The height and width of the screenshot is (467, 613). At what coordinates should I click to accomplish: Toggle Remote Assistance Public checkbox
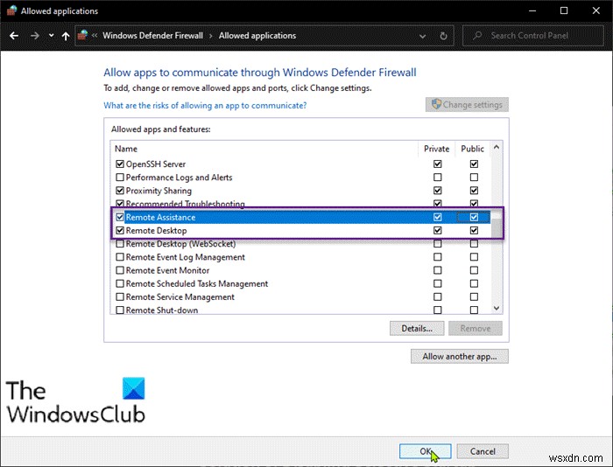point(474,217)
